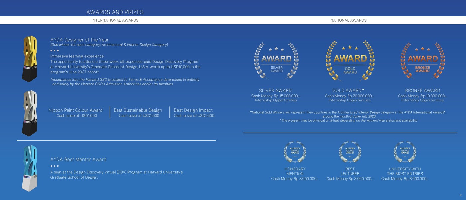Viewport: 466px width, 200px height.
Task: Click the Gold Award laurel badge
Action: click(350, 61)
